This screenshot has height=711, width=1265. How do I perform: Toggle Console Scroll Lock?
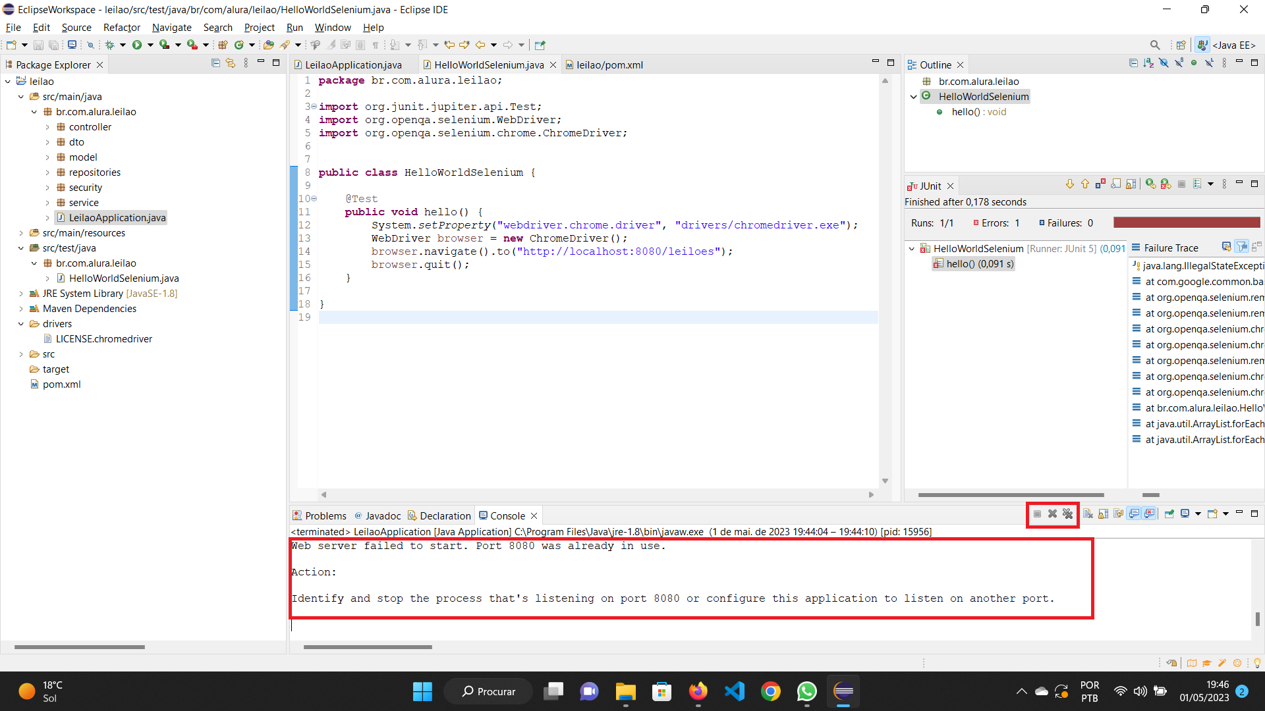pyautogui.click(x=1103, y=513)
